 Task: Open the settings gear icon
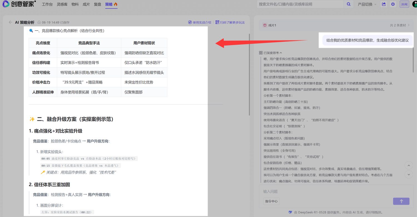coord(393,4)
